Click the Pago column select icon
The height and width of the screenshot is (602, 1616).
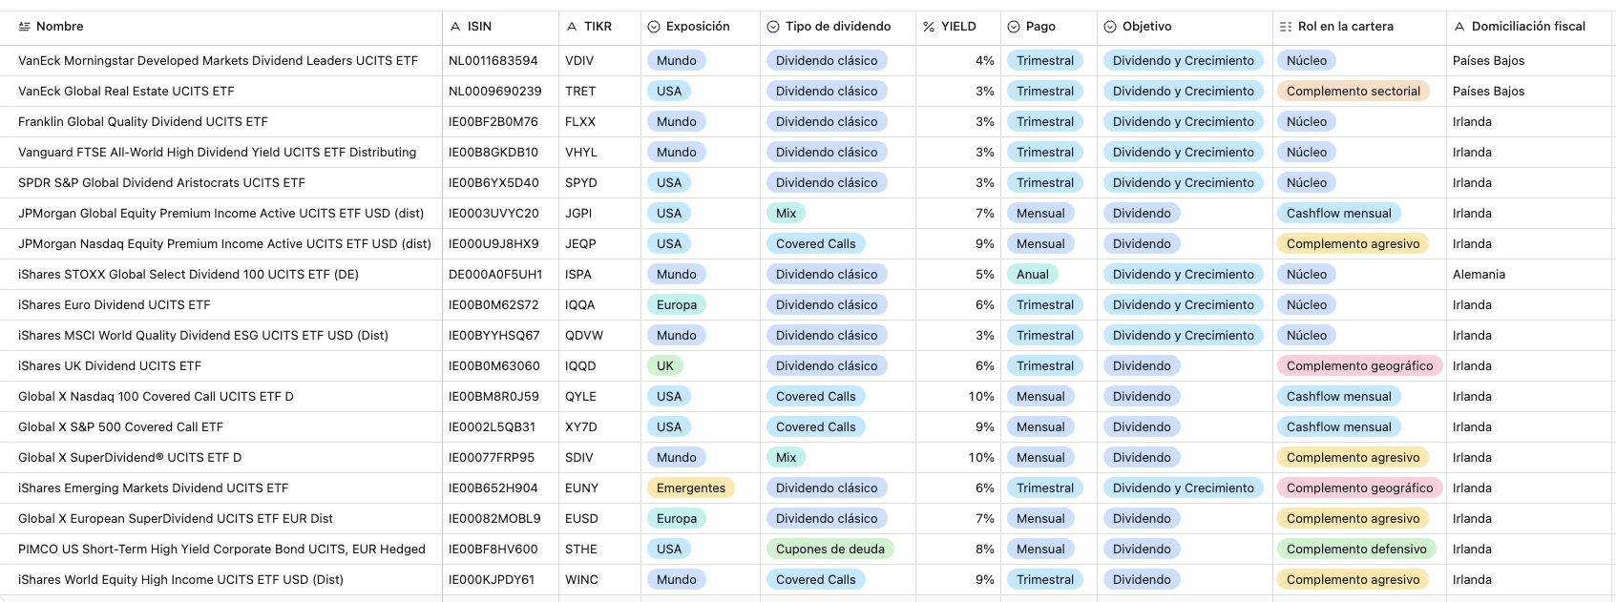(1014, 27)
